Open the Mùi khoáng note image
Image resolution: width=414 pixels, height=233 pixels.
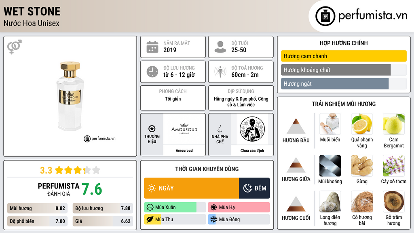330,166
